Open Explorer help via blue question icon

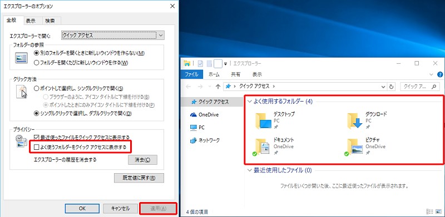click(x=440, y=75)
